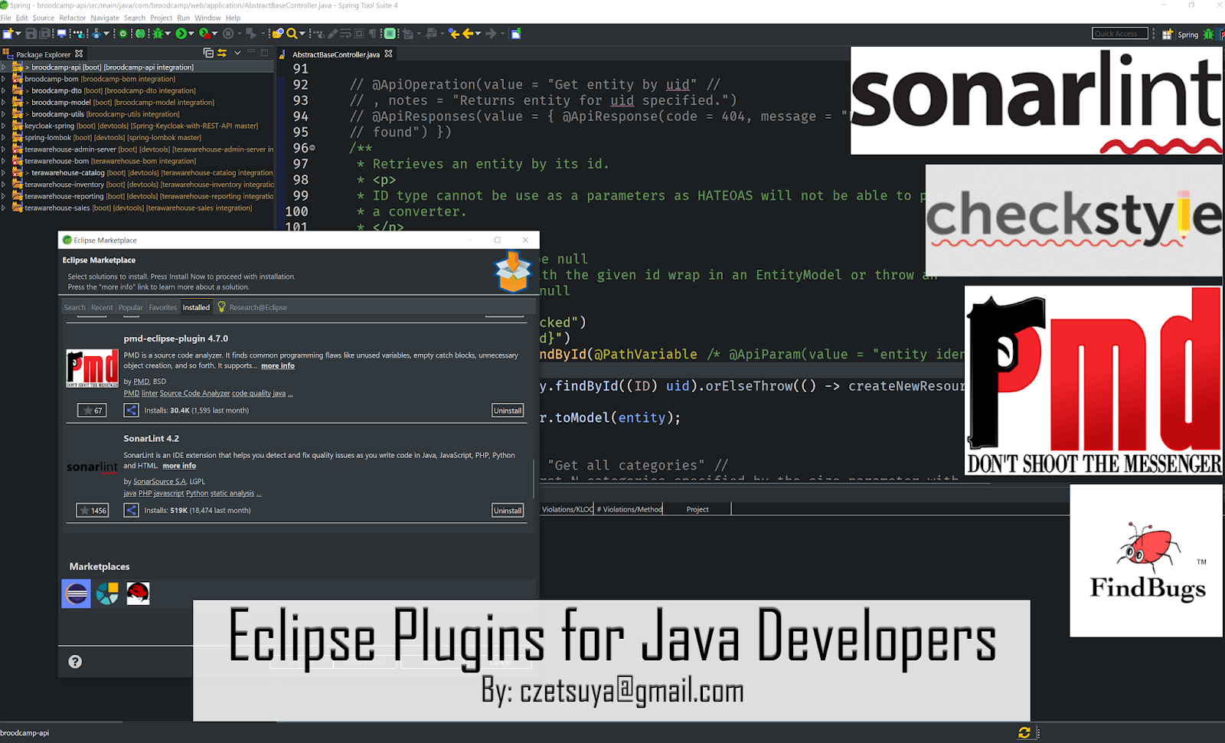Click the green power Relaunch icon
The image size is (1225, 743).
click(x=122, y=34)
